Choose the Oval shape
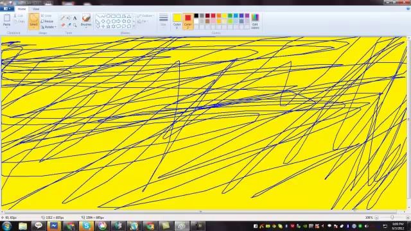411x231 pixels. tap(108, 16)
